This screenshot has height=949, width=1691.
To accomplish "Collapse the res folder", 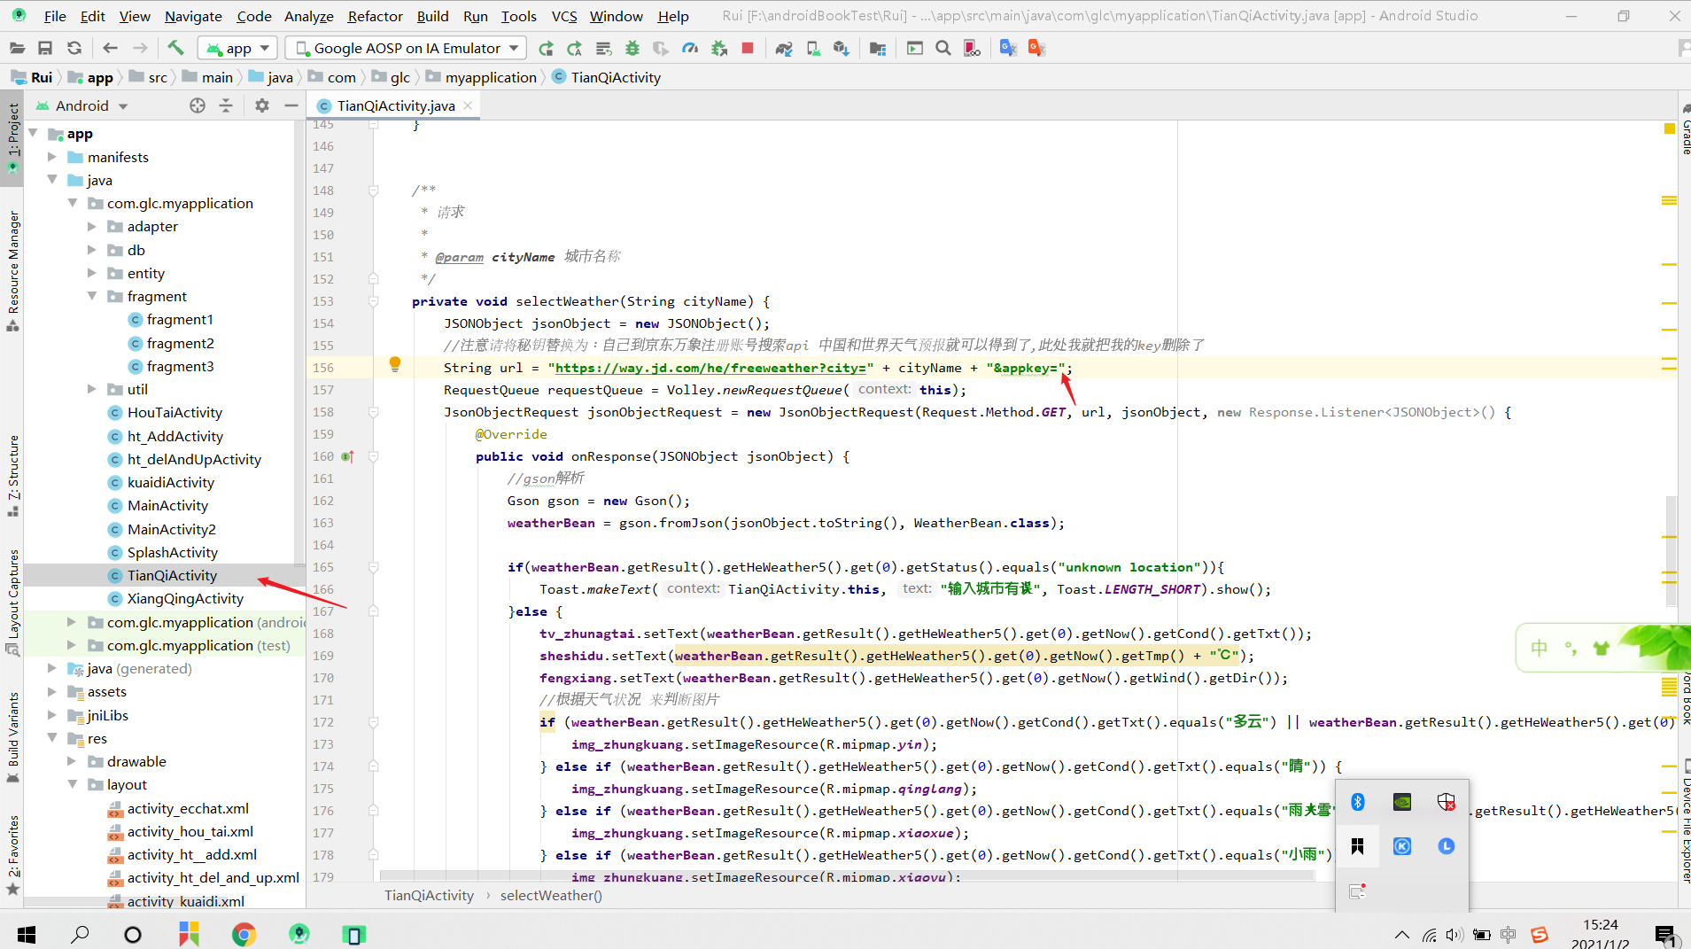I will pyautogui.click(x=52, y=738).
